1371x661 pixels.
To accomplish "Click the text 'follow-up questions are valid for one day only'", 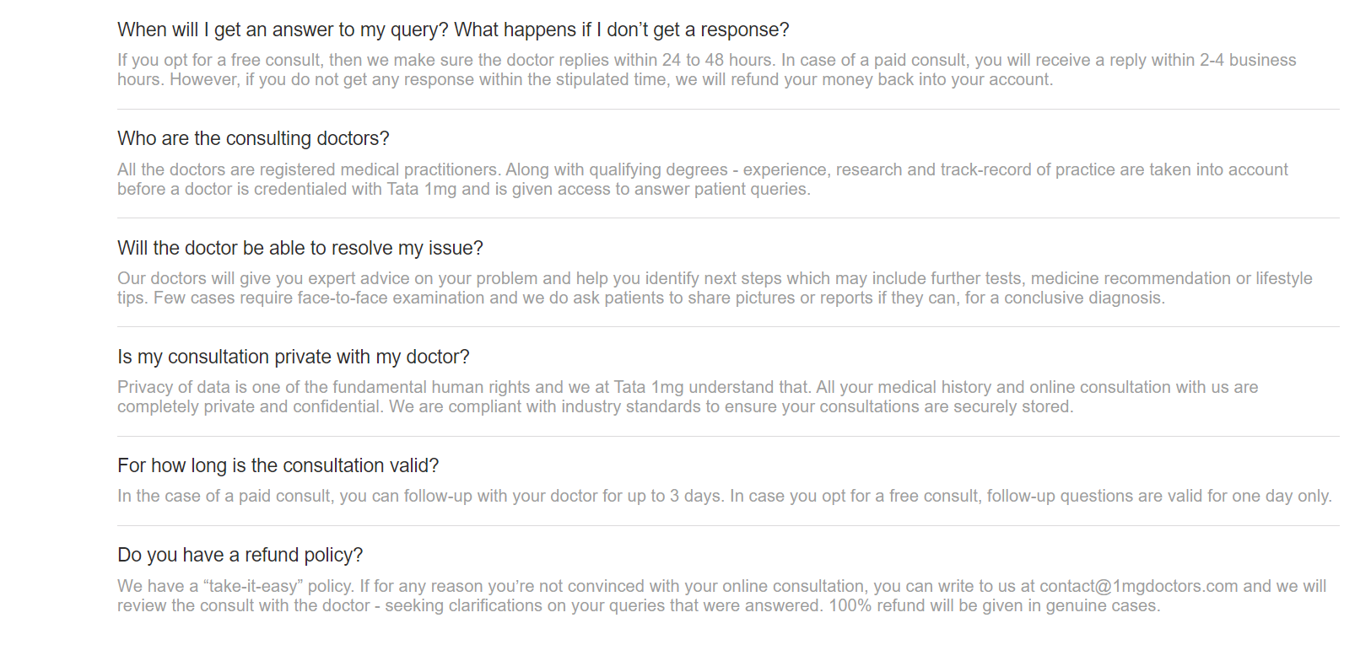I will (x=1159, y=497).
